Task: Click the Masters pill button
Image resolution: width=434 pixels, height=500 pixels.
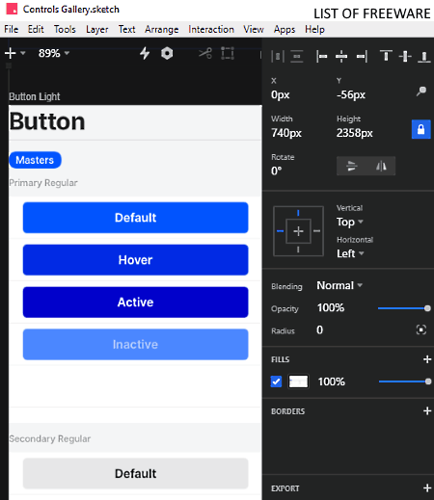Action: 35,160
